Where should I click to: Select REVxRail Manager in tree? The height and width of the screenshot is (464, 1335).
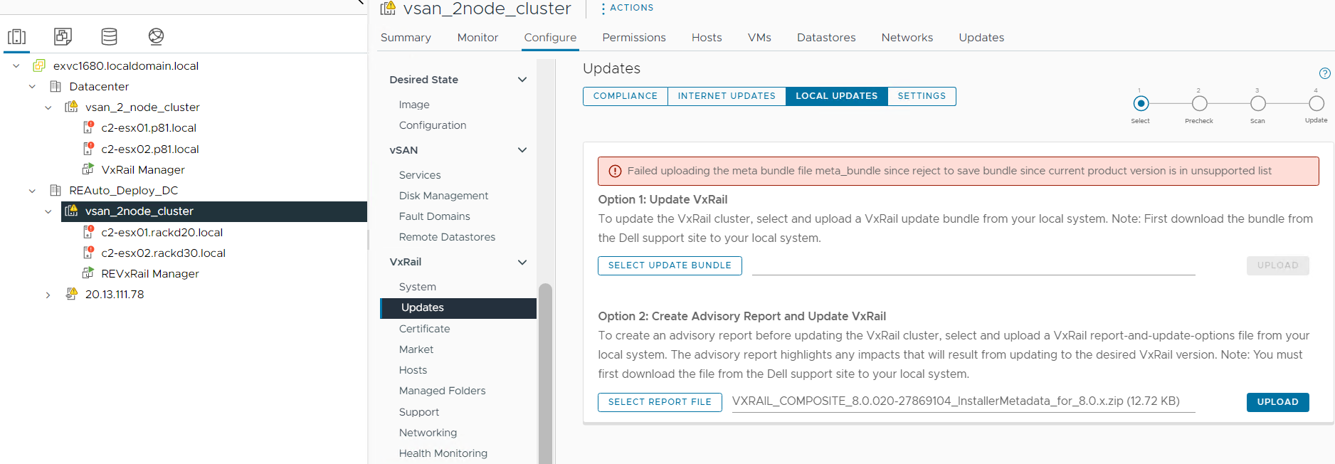point(150,273)
